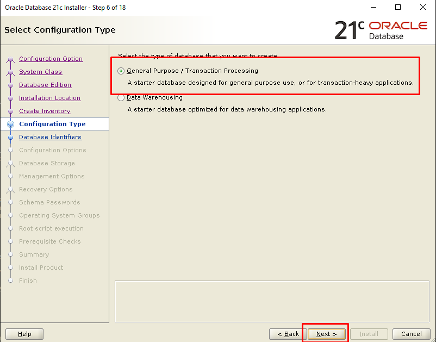The image size is (436, 342).
Task: Cancel the Oracle installer
Action: pyautogui.click(x=411, y=334)
